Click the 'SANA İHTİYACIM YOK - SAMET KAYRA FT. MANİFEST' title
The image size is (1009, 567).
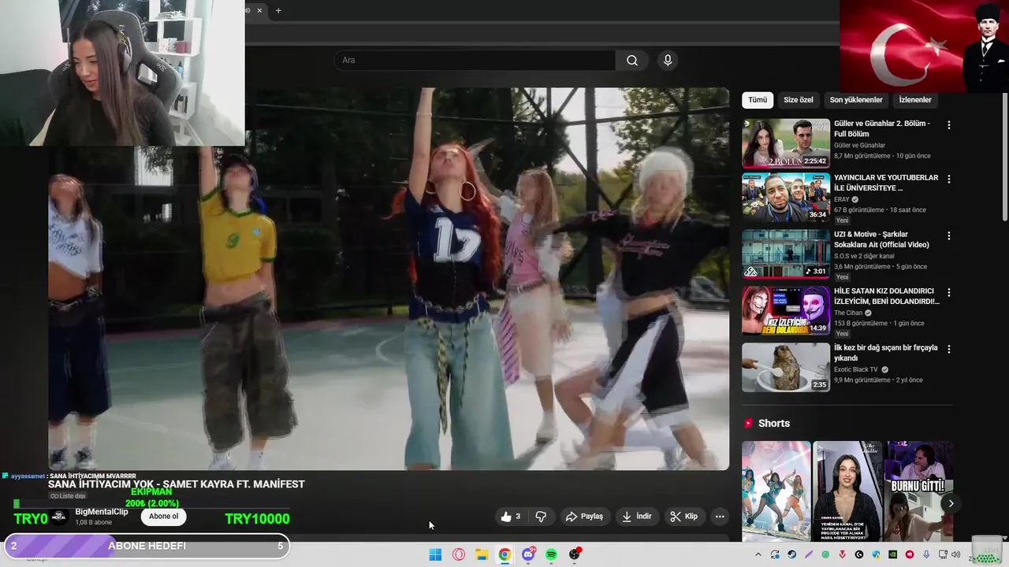[x=177, y=484]
